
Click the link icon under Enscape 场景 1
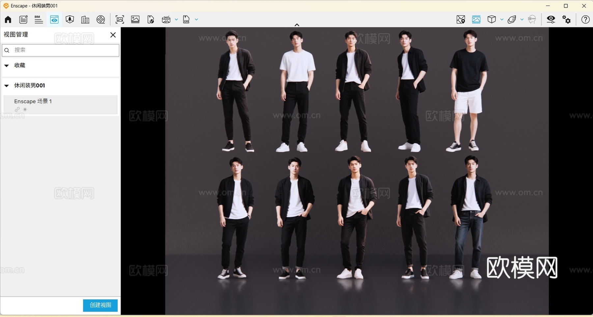coord(17,109)
